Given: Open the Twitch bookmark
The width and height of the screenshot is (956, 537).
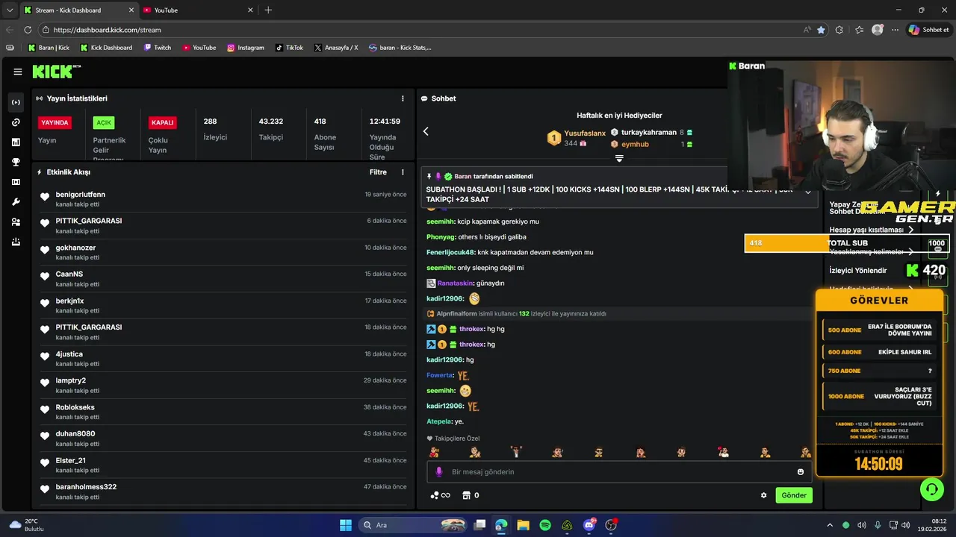Looking at the screenshot, I should pos(157,48).
